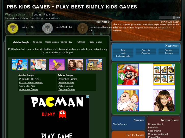Click Exchange Links in the Navigation panel
This screenshot has width=185, height=138.
point(123,56)
